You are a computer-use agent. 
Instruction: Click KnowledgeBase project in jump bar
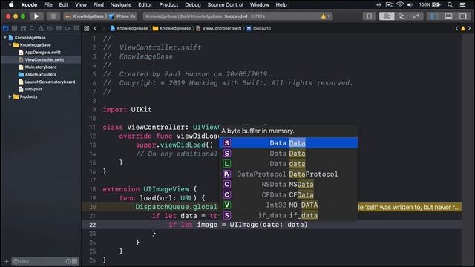tap(129, 28)
